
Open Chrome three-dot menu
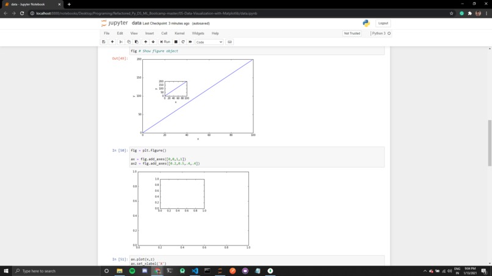pos(487,13)
